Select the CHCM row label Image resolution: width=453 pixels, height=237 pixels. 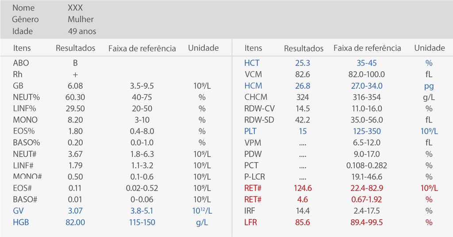point(256,97)
